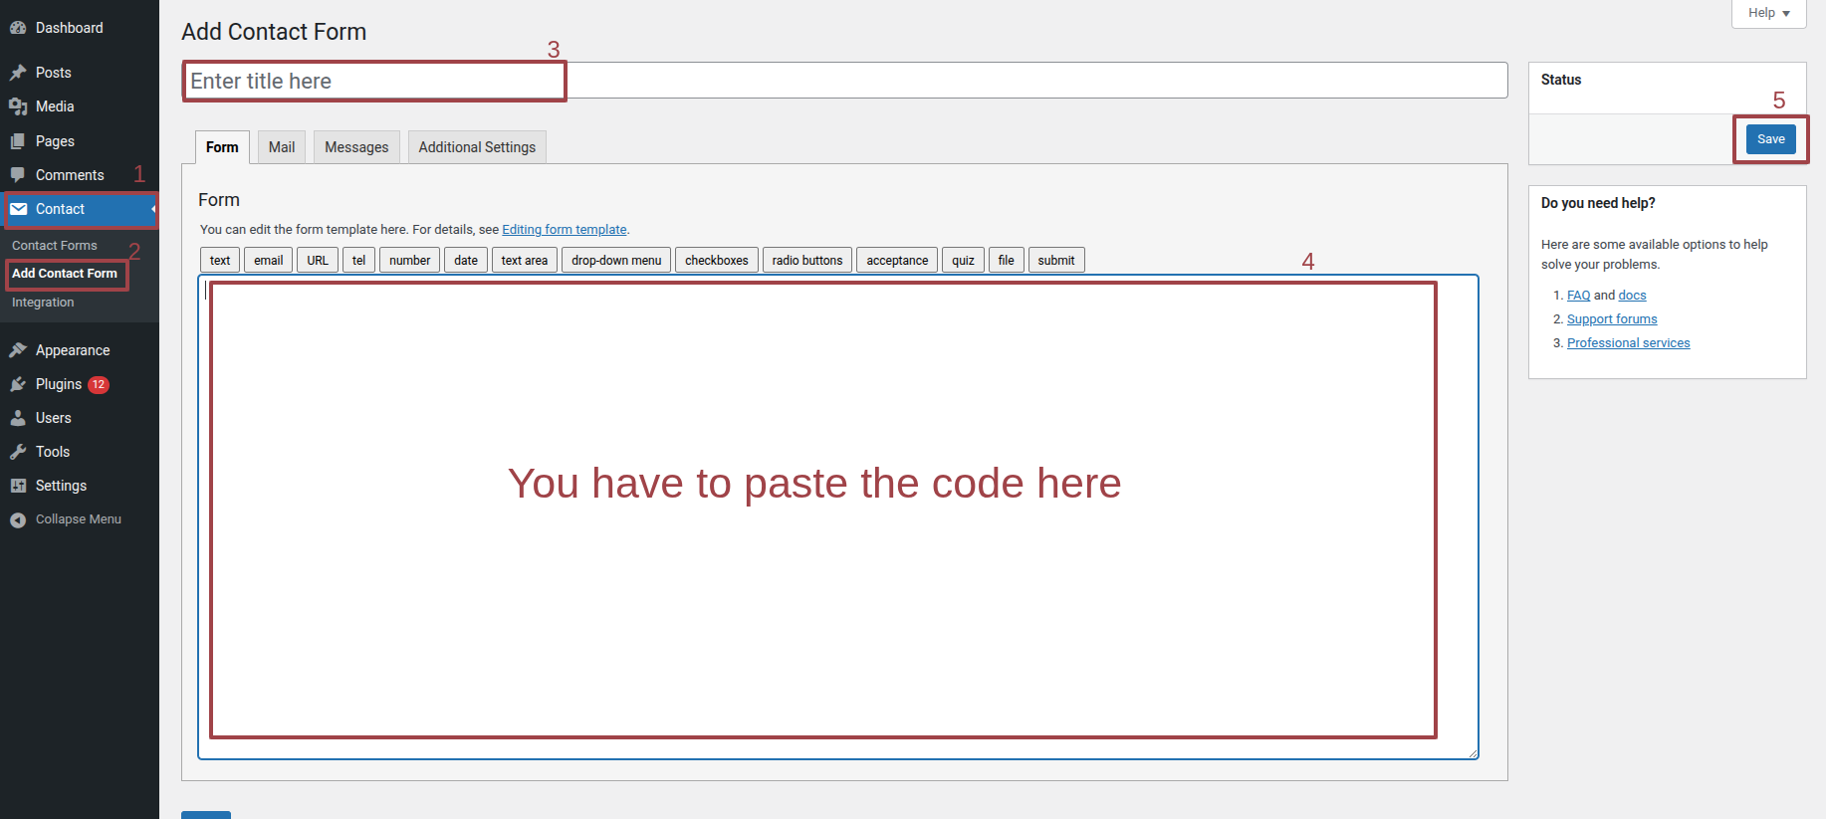Screen dimensions: 1826x819
Task: Open Integration submenu item
Action: pyautogui.click(x=43, y=303)
